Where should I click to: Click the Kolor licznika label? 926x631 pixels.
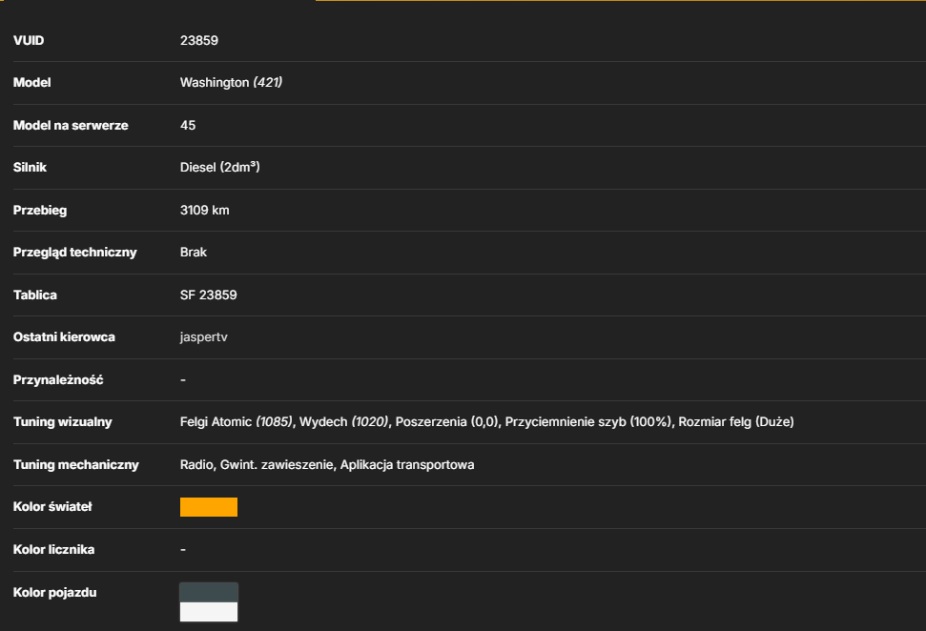tap(53, 550)
